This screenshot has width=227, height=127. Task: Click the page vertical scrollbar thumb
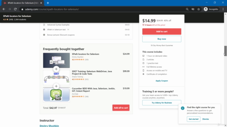[226, 51]
